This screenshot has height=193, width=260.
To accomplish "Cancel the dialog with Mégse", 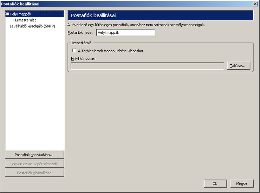I will [242, 184].
